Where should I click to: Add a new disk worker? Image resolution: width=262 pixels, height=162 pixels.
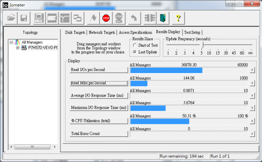[x=52, y=18]
